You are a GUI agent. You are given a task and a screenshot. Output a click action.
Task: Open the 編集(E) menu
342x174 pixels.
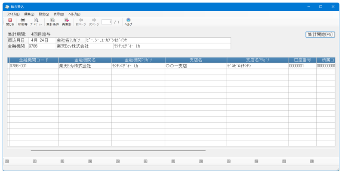[29, 14]
